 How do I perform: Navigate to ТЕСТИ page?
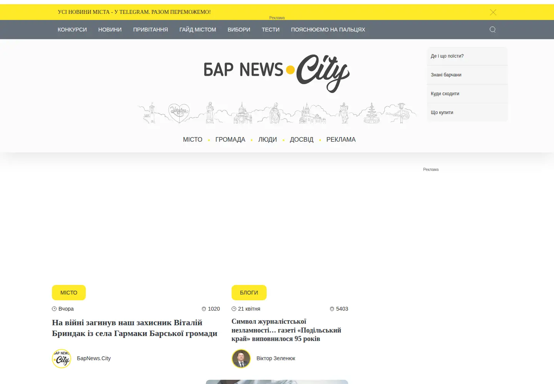(x=271, y=30)
